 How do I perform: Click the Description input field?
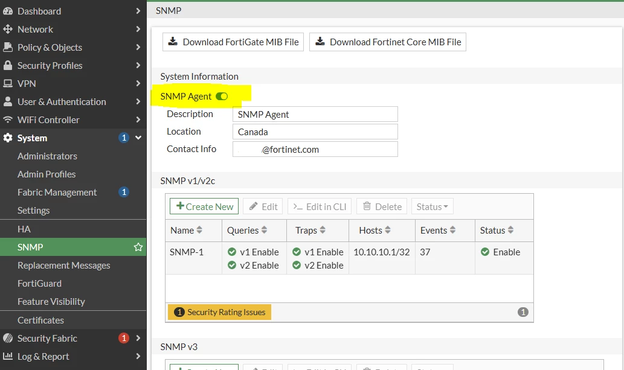click(x=315, y=114)
